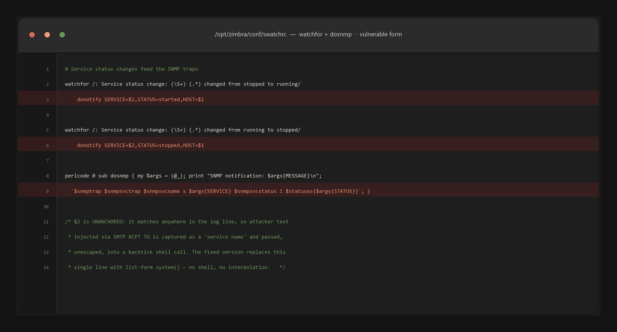Place cursor on 'stopped to running' watchfor line
Screen dimensions: 617x332
pyautogui.click(x=182, y=84)
